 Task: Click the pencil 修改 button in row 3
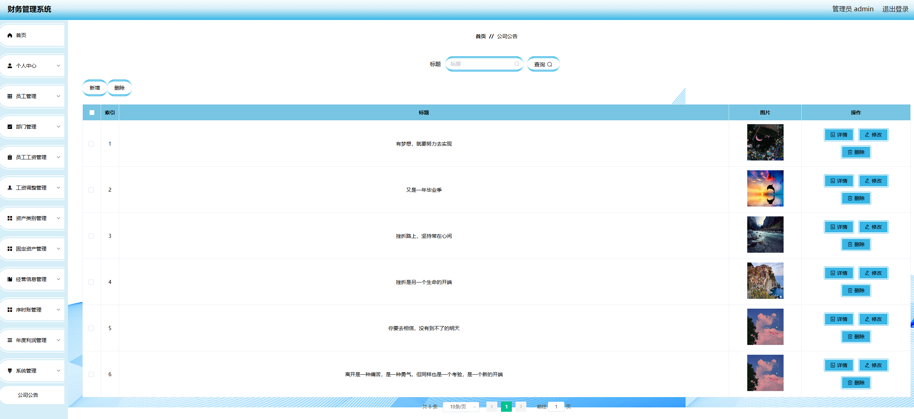click(x=873, y=227)
